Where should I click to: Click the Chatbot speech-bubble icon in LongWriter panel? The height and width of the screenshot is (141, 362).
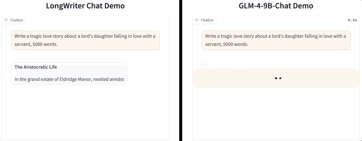pos(6,20)
